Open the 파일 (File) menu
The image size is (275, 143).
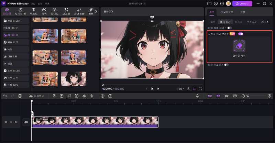point(33,3)
